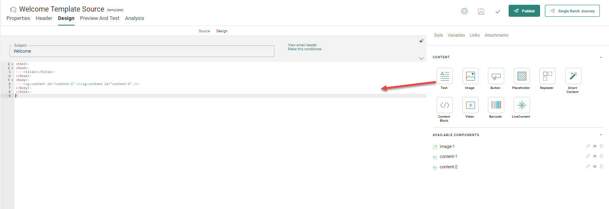Collapse the Content section
Screen dimensions: 609x209
(x=601, y=57)
